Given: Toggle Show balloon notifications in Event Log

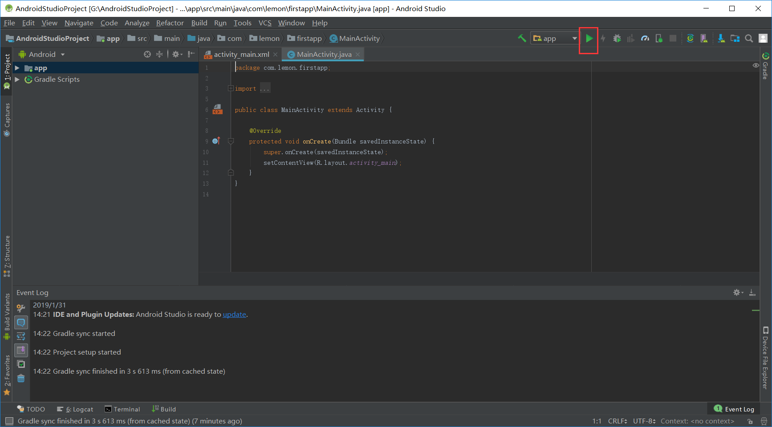Looking at the screenshot, I should tap(21, 323).
